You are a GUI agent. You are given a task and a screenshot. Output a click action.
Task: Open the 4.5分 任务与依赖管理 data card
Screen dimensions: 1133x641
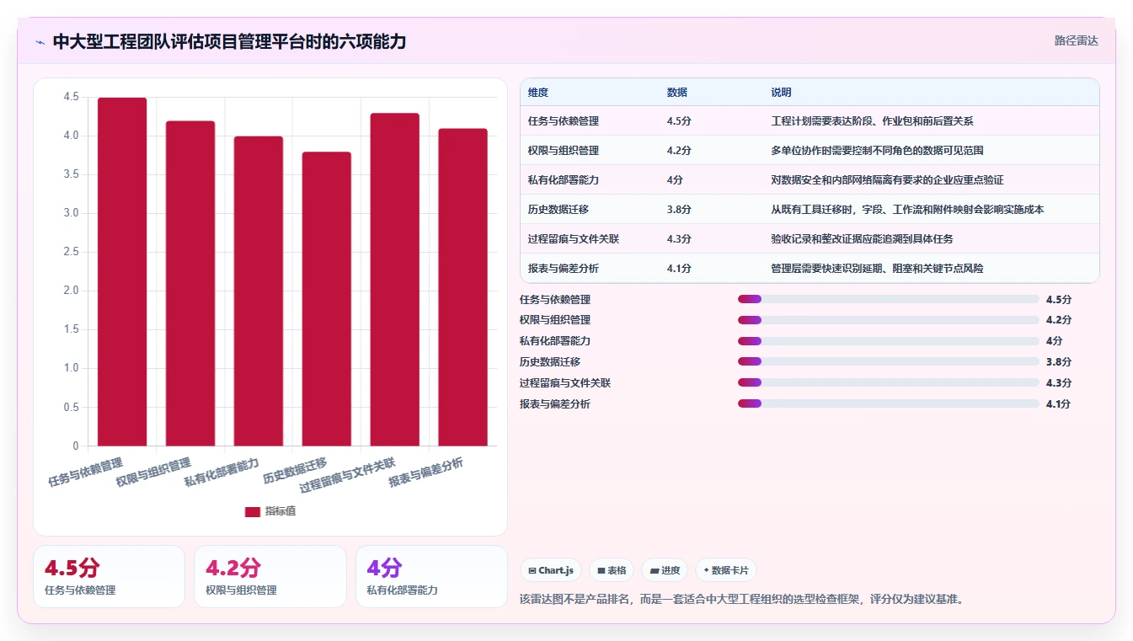[109, 576]
